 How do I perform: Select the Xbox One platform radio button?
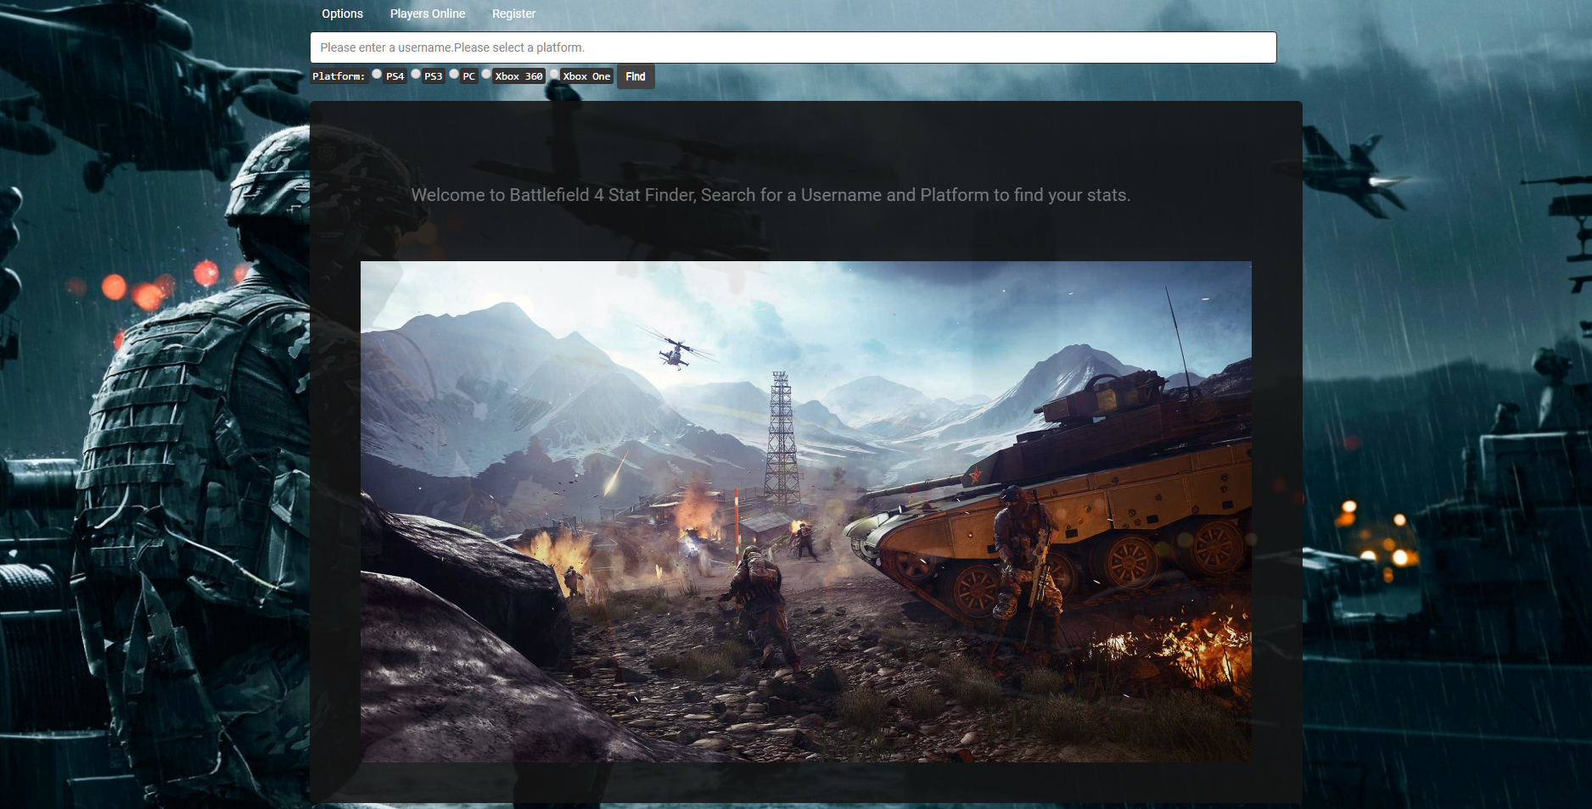click(x=554, y=74)
